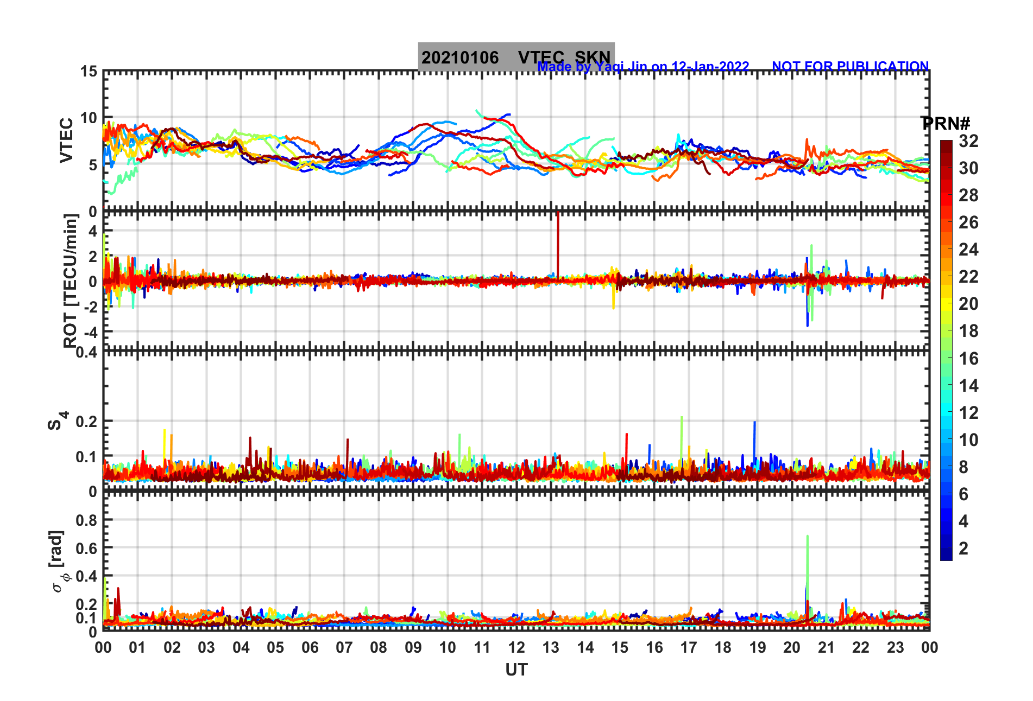
Task: Select the '23' hour tick on the UT axis
Action: (896, 647)
